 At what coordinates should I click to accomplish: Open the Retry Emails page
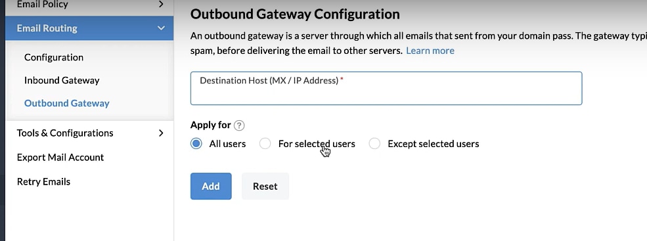click(x=43, y=182)
